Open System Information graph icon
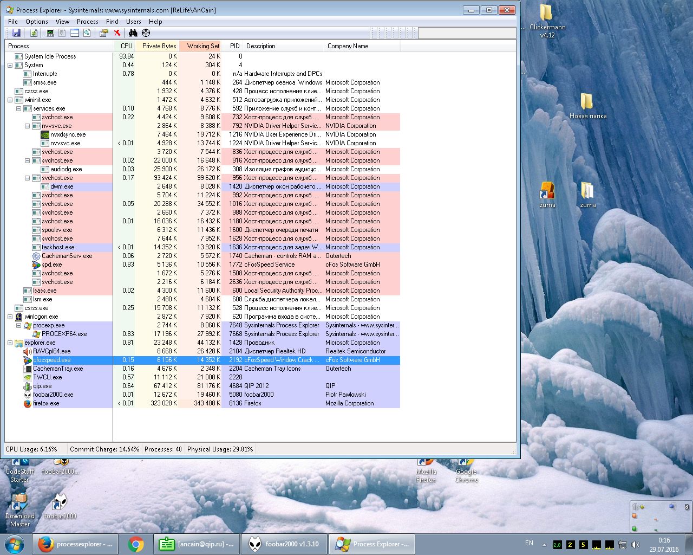Viewport: 693px width, 555px height. pos(50,33)
